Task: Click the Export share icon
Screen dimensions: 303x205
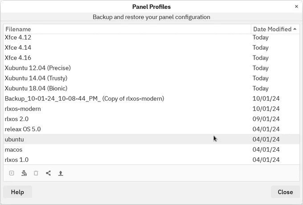Action: [48, 173]
